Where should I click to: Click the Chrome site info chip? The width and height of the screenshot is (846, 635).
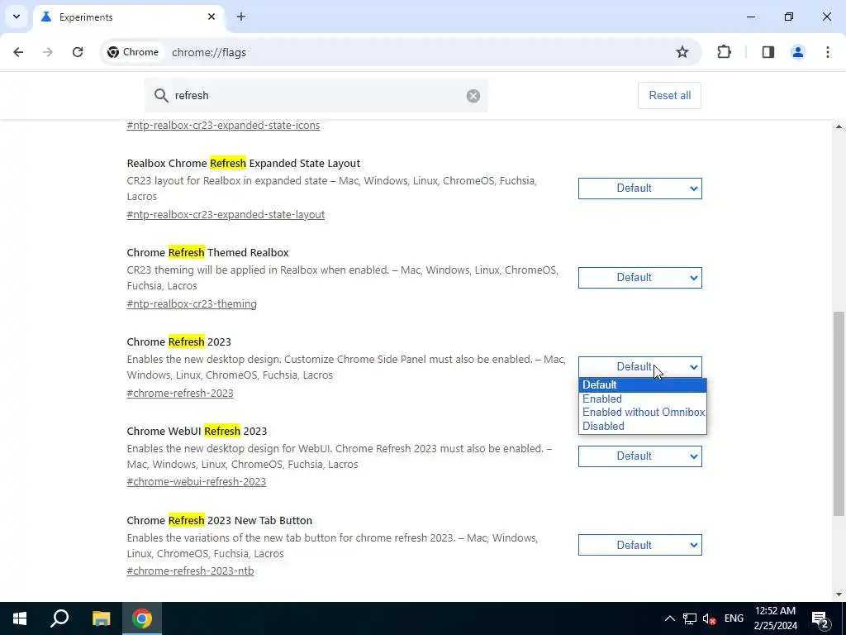point(133,52)
